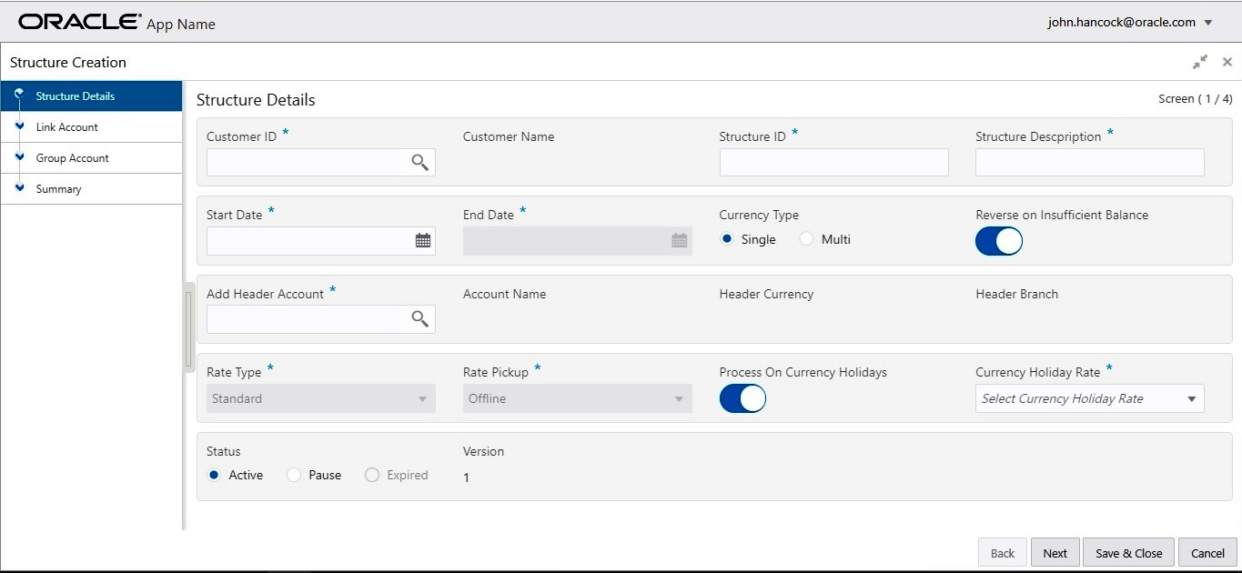This screenshot has height=573, width=1242.
Task: Select the Multi currency type radio
Action: (805, 239)
